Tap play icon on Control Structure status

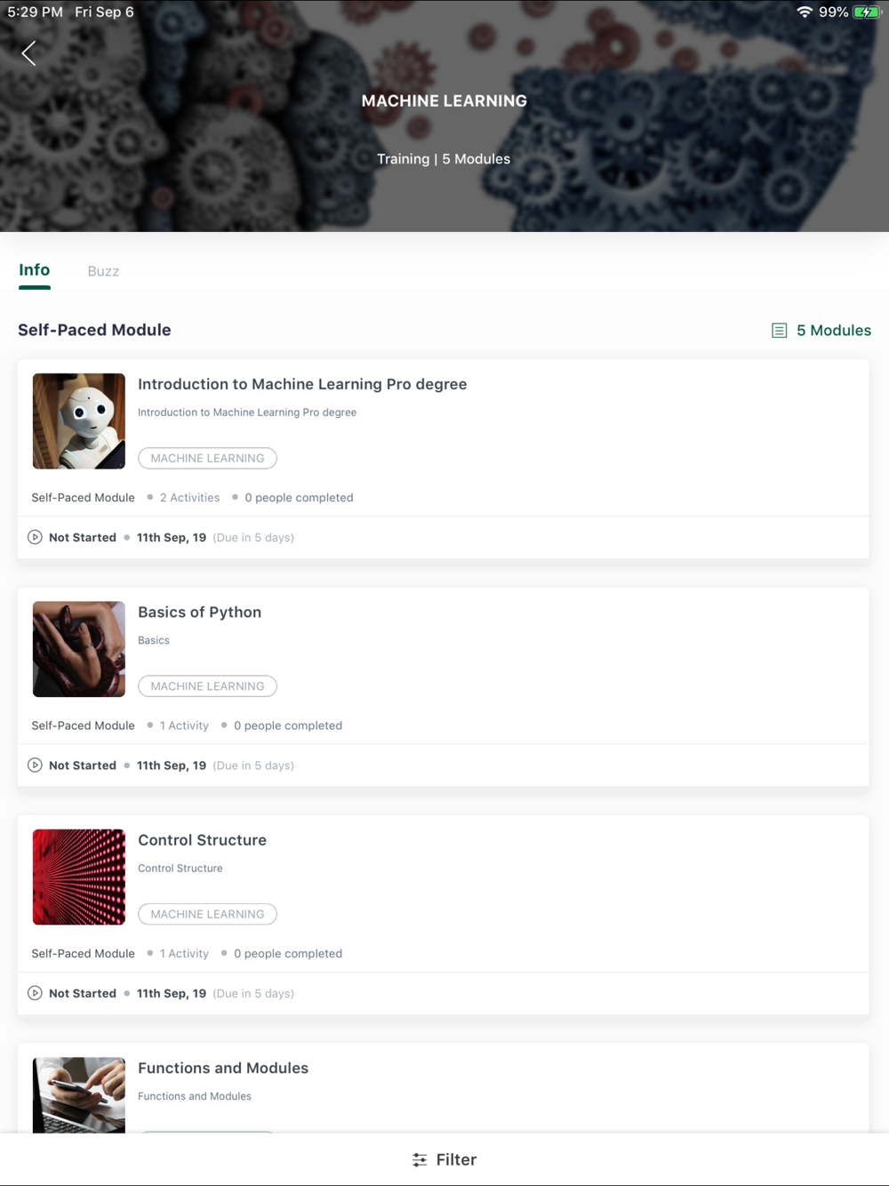pos(35,993)
